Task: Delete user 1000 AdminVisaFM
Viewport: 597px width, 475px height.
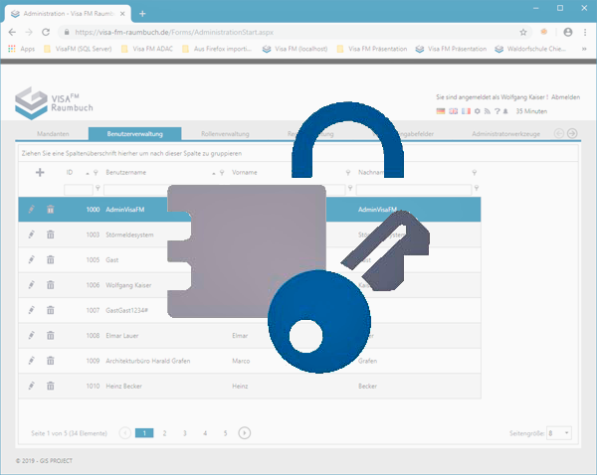Action: click(51, 209)
